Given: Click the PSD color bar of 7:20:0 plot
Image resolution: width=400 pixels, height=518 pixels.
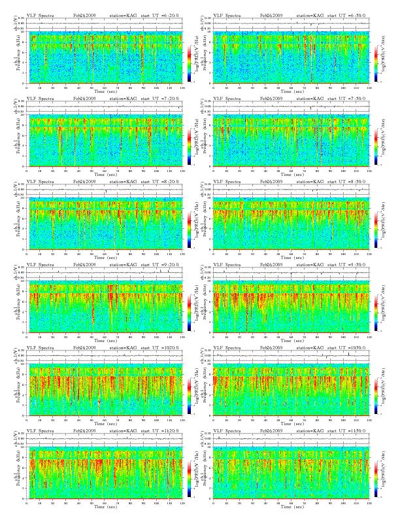Looking at the screenshot, I should (x=189, y=147).
